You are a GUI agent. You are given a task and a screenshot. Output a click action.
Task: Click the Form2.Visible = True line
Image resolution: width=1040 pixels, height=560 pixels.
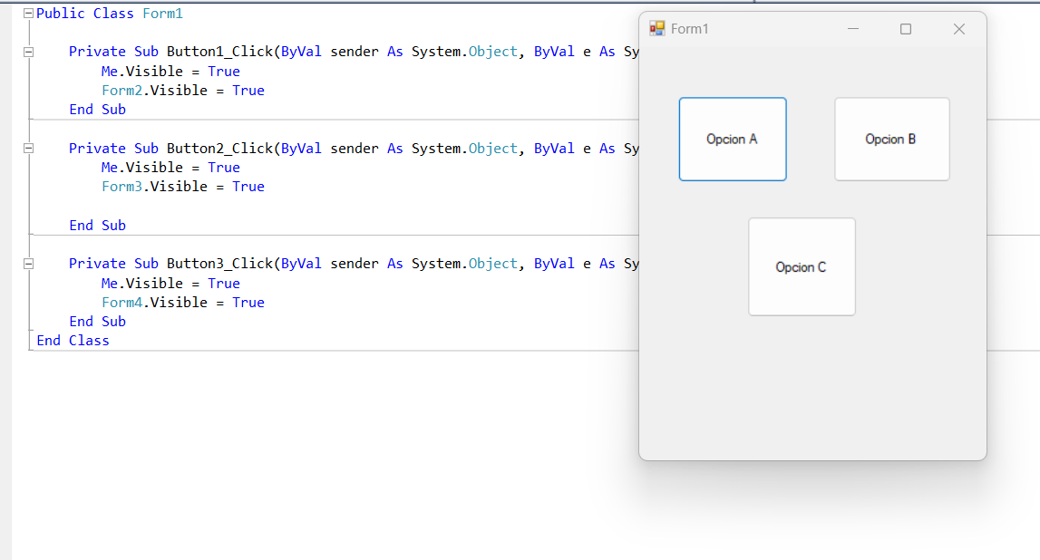[x=183, y=90]
